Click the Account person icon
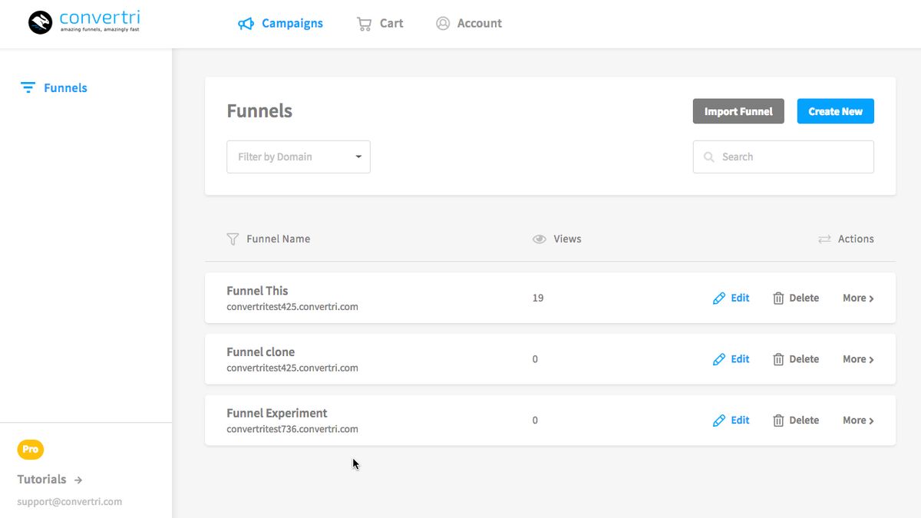921x518 pixels. tap(443, 23)
